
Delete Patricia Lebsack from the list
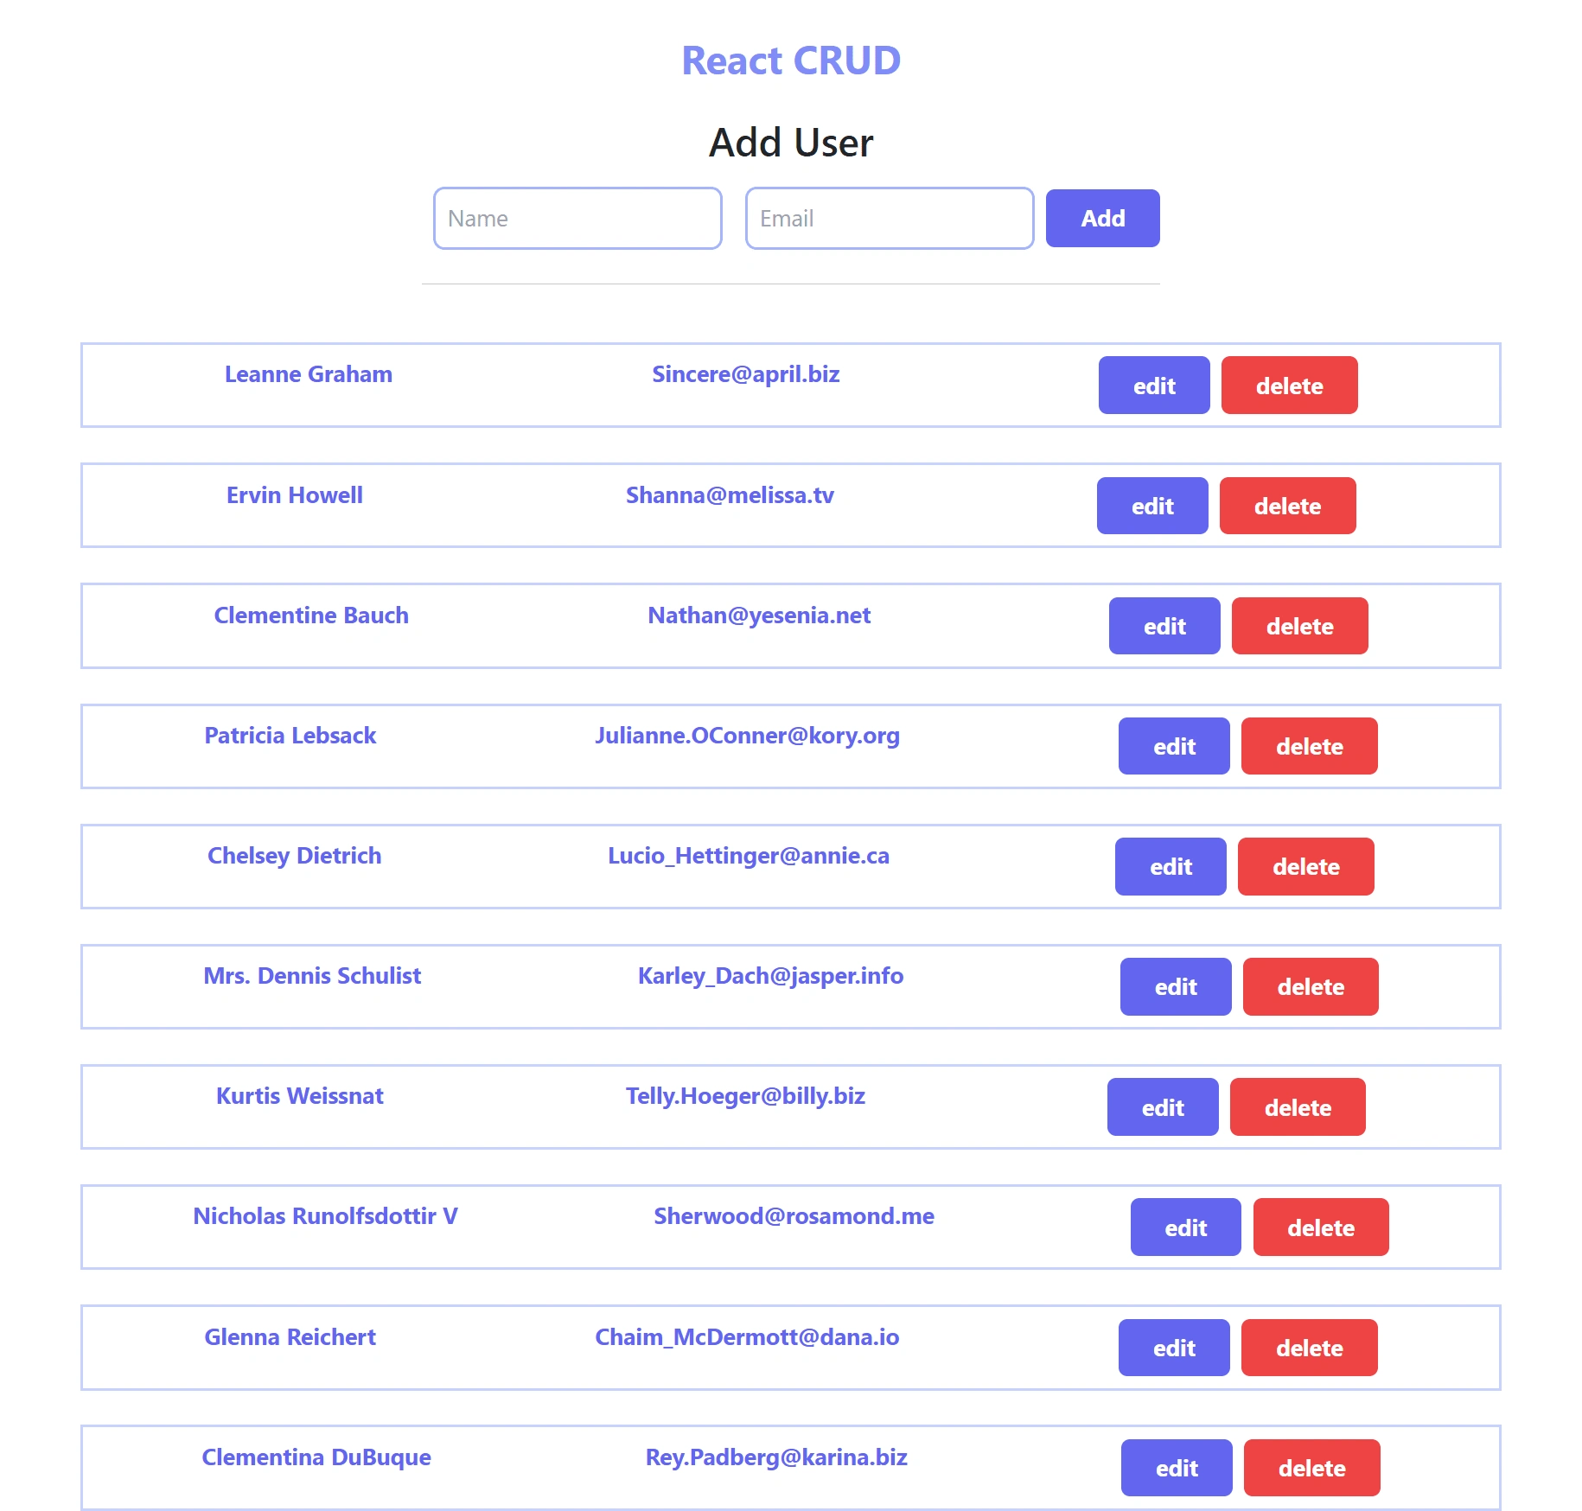(1309, 746)
